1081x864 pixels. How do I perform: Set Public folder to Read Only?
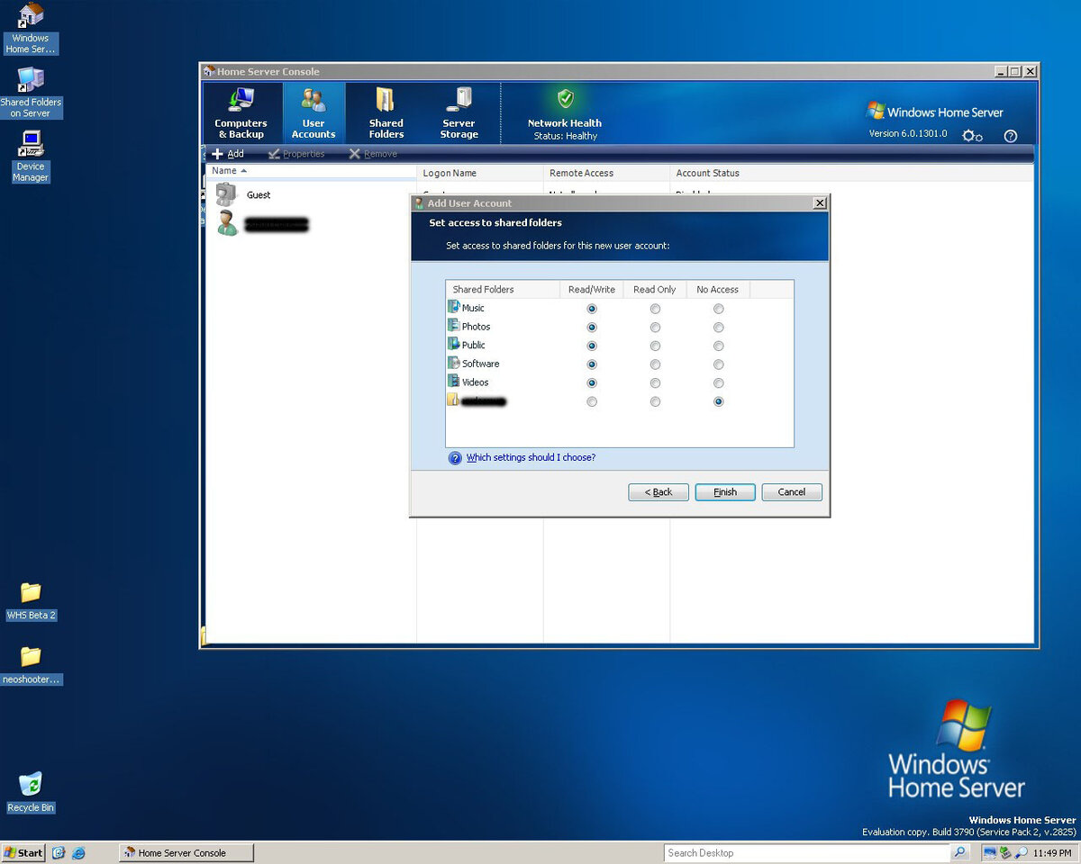click(655, 346)
